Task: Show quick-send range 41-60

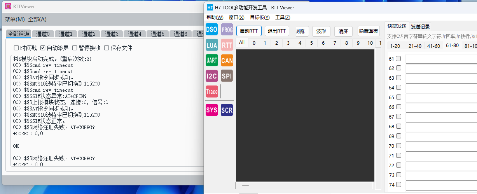Action: (433, 46)
